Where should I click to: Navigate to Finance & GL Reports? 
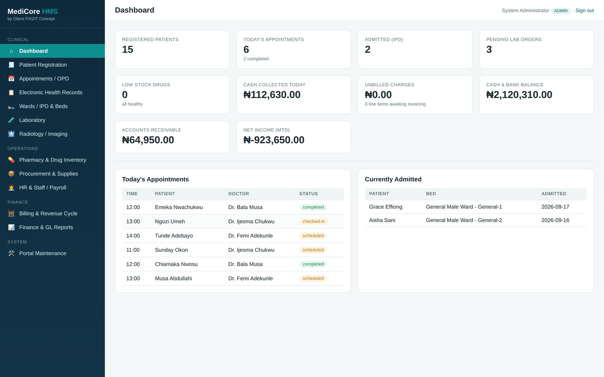[52, 227]
